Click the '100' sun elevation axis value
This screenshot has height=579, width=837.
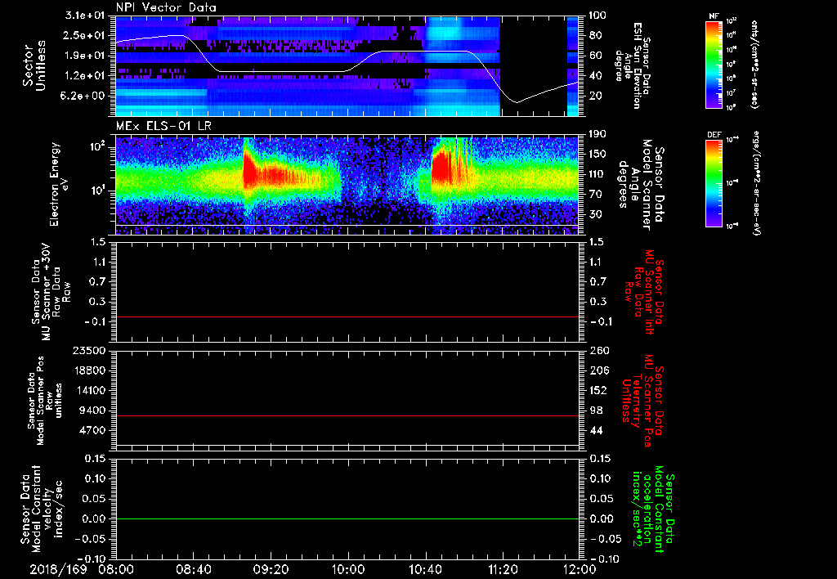pyautogui.click(x=598, y=16)
